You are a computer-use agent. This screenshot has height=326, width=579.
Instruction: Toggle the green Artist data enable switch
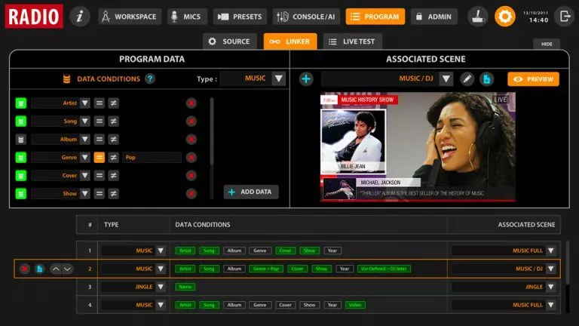coord(21,103)
